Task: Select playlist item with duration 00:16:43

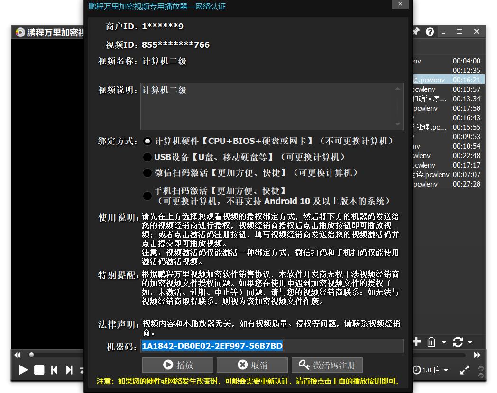Action: pyautogui.click(x=448, y=118)
